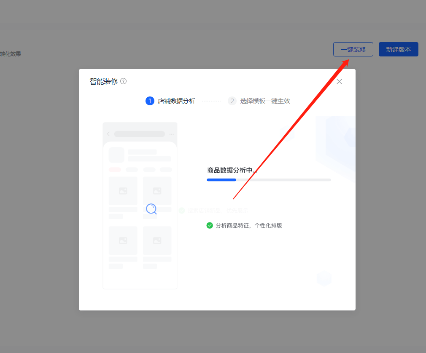Click the 智能装修 dialog title
426x353 pixels.
pyautogui.click(x=104, y=81)
